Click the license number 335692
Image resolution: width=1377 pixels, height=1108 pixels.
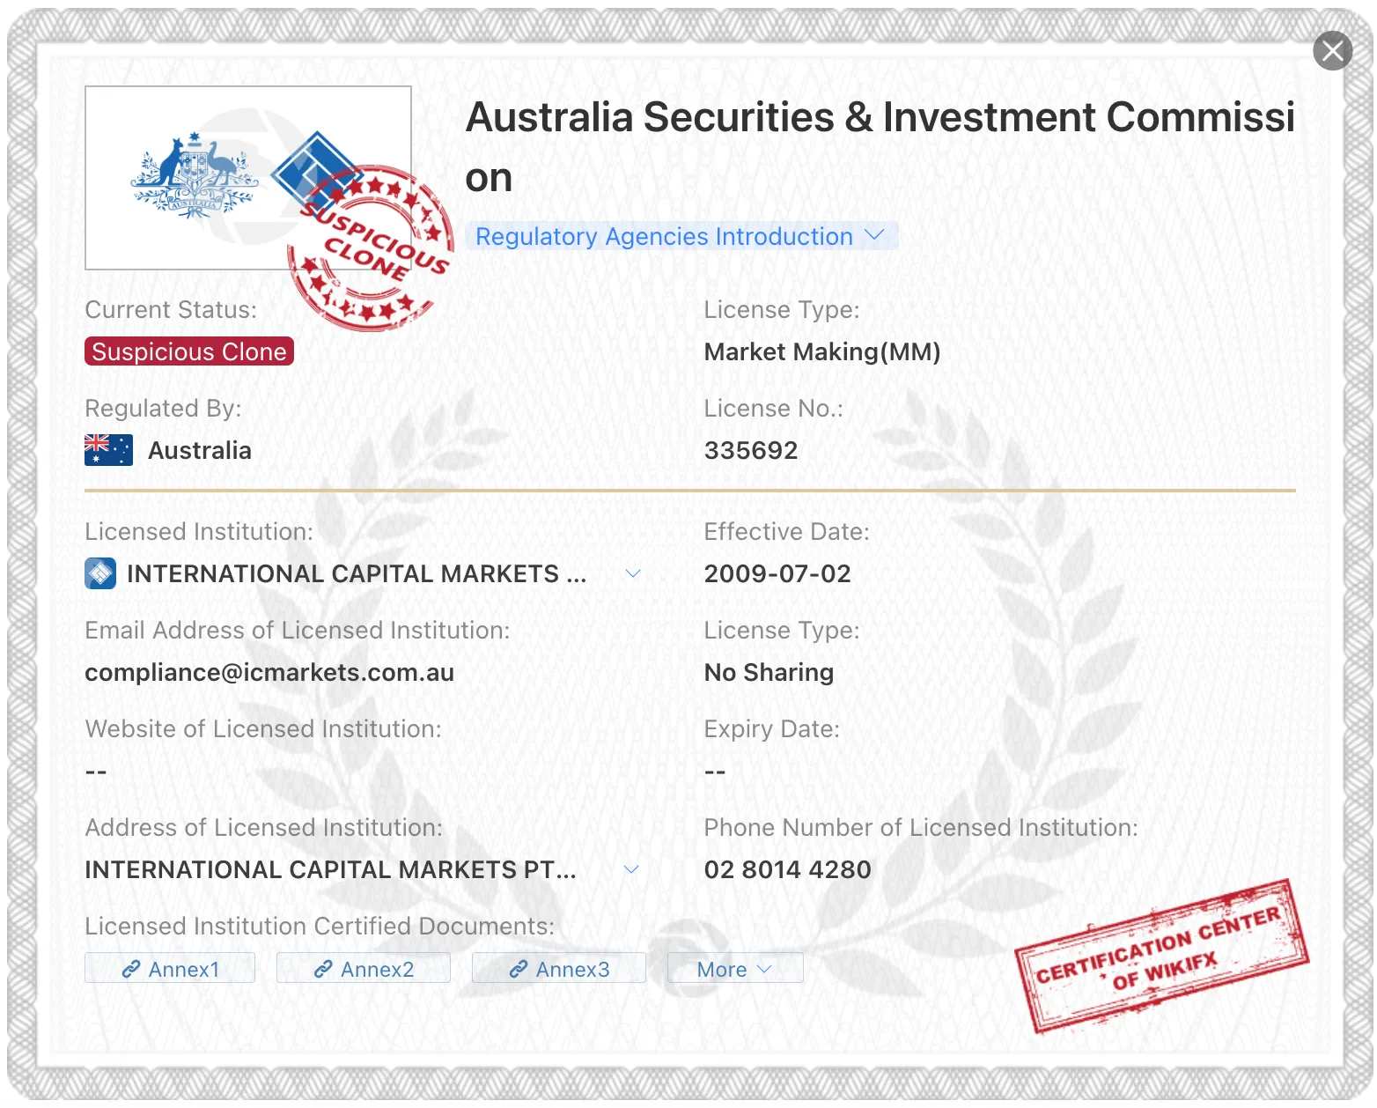pyautogui.click(x=751, y=450)
